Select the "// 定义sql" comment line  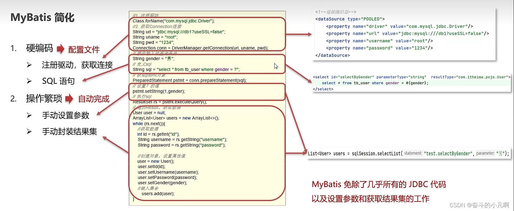pos(142,64)
